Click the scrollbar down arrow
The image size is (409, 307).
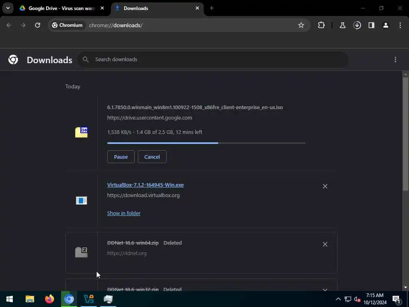(405, 287)
